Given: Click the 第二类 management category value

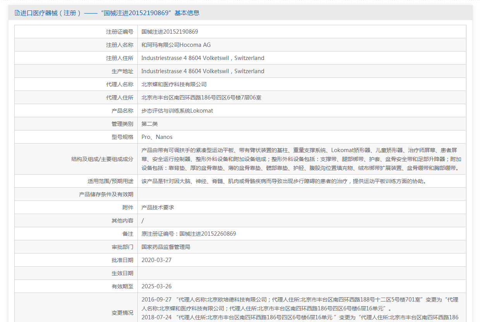Looking at the screenshot, I should 149,124.
